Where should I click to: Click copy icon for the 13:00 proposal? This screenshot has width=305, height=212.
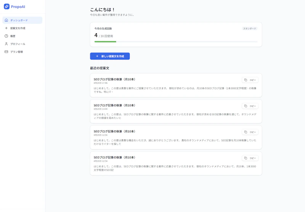point(246,106)
